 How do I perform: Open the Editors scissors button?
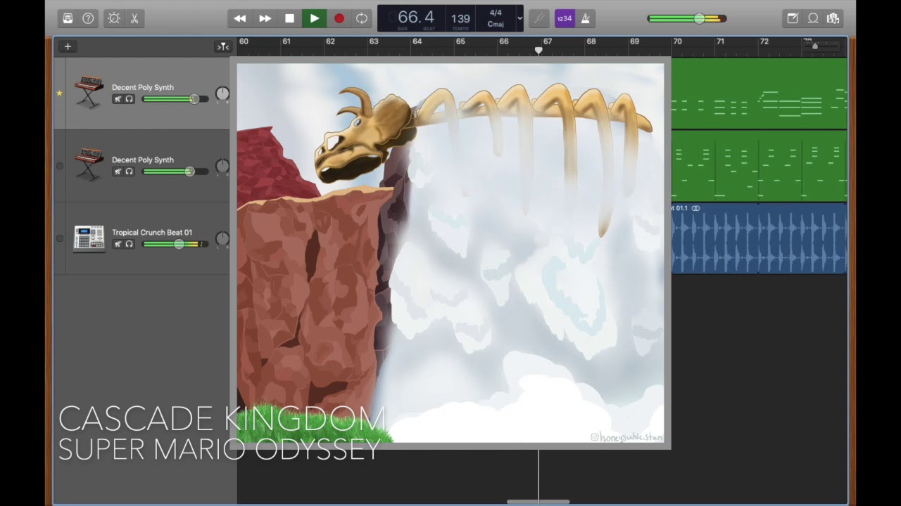pos(134,19)
